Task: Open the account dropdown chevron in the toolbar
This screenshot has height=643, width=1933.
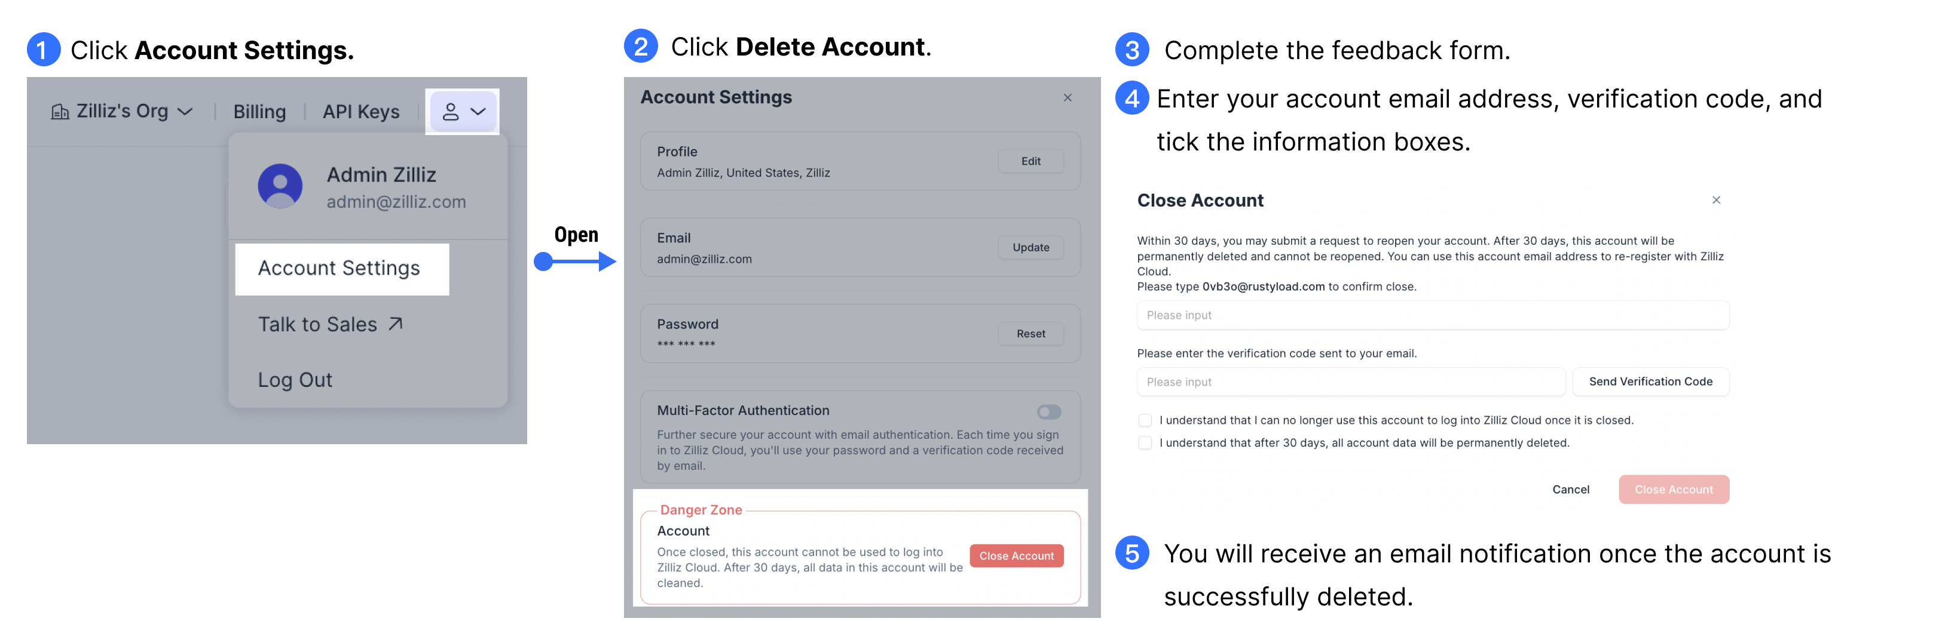Action: [x=478, y=111]
